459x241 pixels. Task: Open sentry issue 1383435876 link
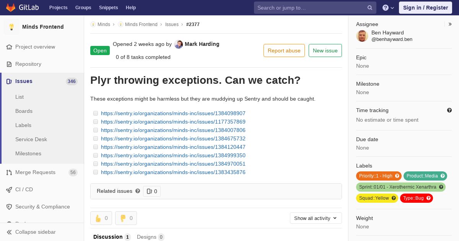coord(173,172)
